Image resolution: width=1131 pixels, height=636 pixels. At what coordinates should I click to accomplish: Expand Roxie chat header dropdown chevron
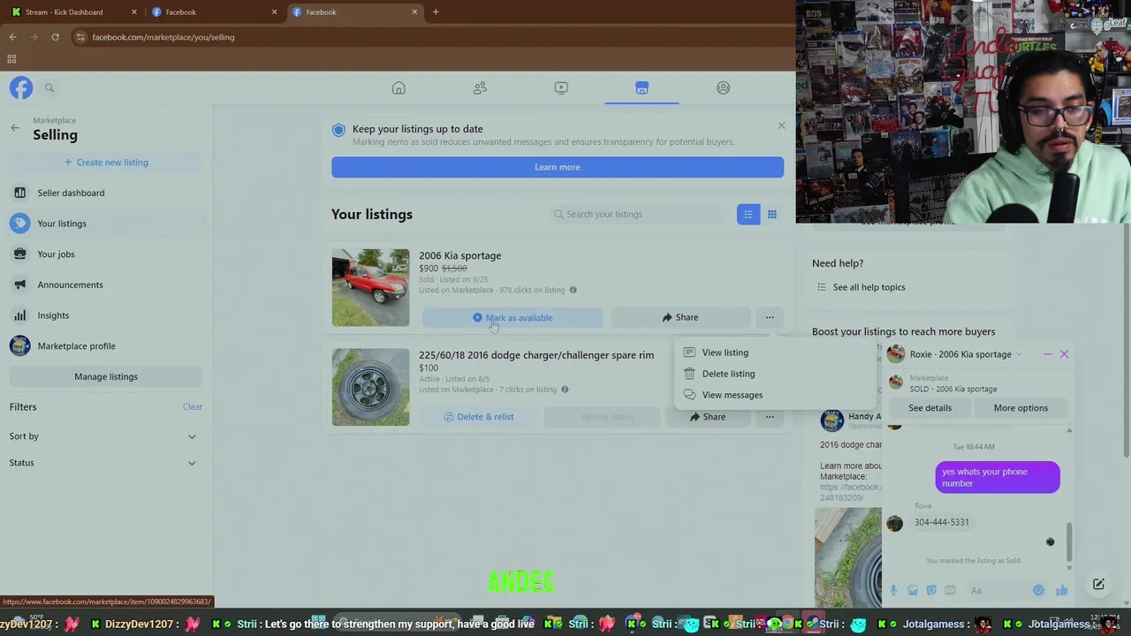pyautogui.click(x=1019, y=354)
